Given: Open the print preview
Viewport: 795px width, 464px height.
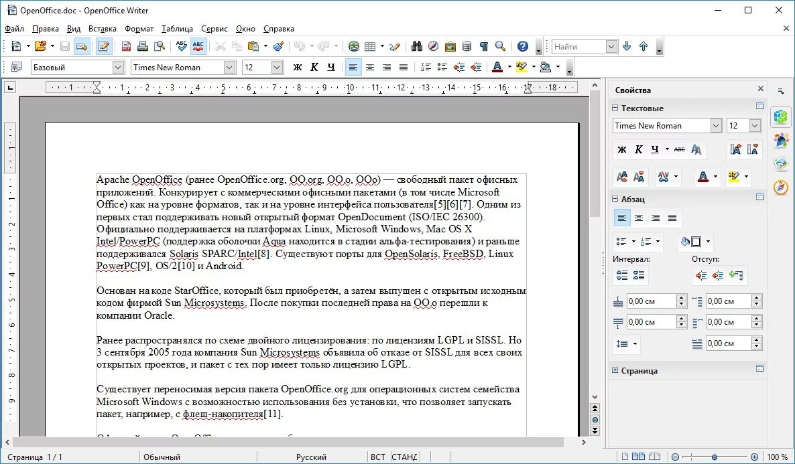Looking at the screenshot, I should tap(160, 46).
